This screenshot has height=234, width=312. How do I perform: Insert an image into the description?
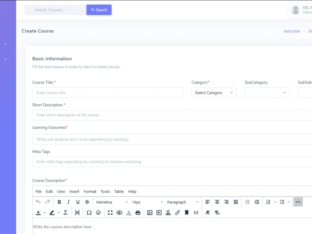[x=150, y=213]
